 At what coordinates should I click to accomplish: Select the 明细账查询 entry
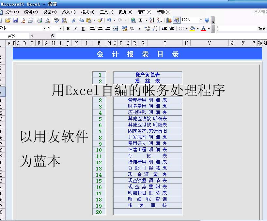coord(148,199)
